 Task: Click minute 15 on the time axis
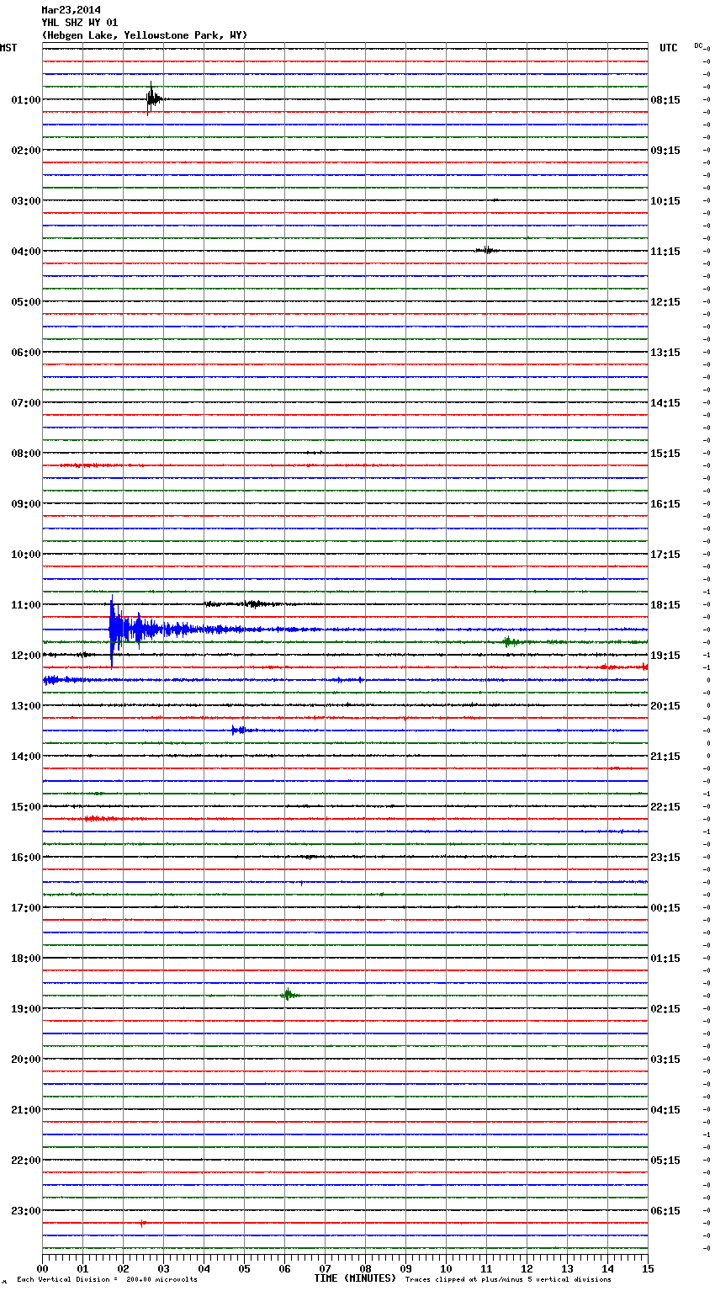[x=648, y=1268]
